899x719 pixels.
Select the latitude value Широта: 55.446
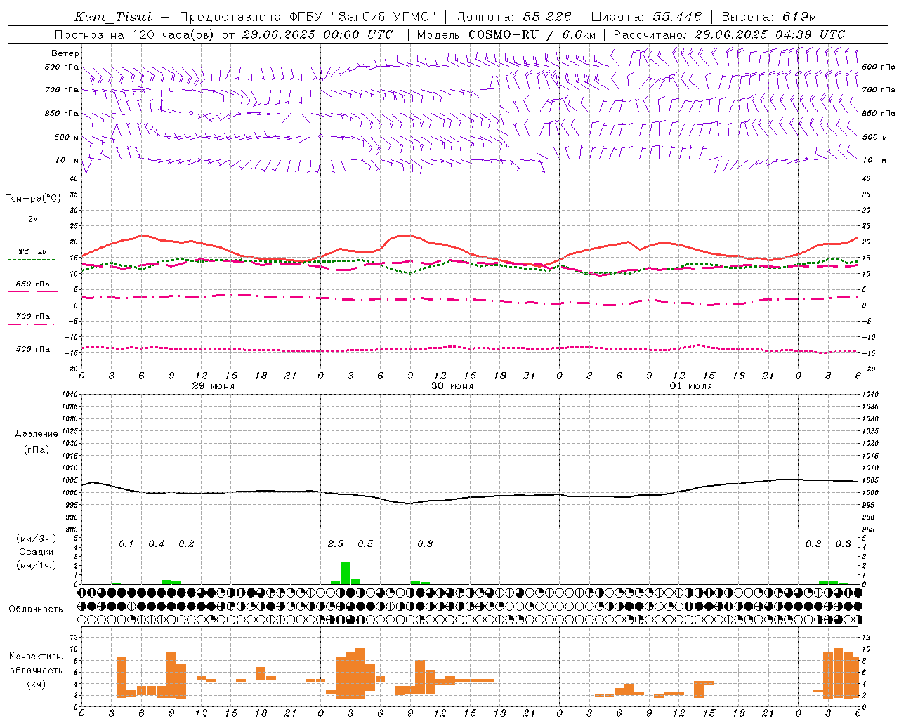tap(646, 17)
